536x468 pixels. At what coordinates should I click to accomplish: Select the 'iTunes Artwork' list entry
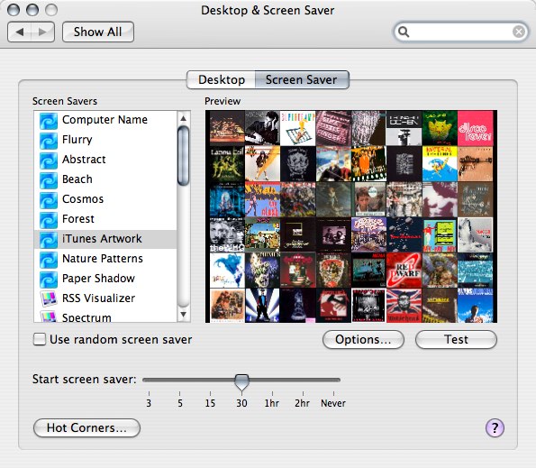(105, 239)
